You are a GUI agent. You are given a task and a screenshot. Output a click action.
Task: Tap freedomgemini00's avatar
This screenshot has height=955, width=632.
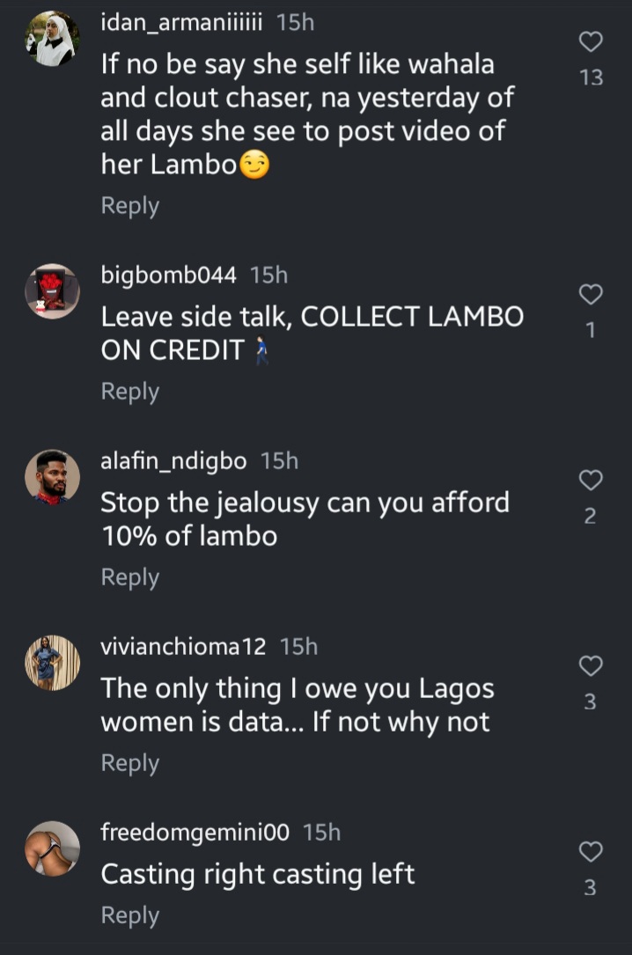click(x=52, y=848)
